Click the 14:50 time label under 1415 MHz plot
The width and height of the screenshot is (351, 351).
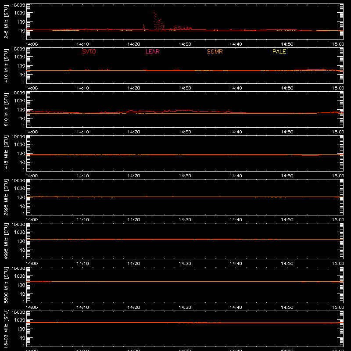coord(287,176)
